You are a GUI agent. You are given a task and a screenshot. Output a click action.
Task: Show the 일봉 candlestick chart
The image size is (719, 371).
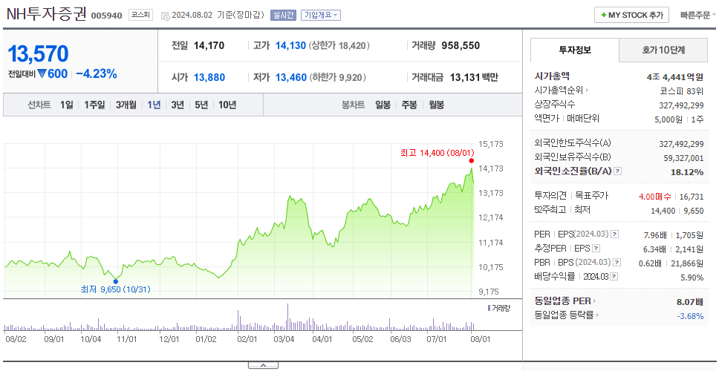[x=383, y=105]
